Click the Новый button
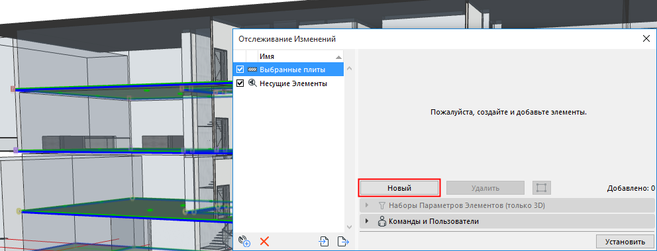 click(399, 188)
